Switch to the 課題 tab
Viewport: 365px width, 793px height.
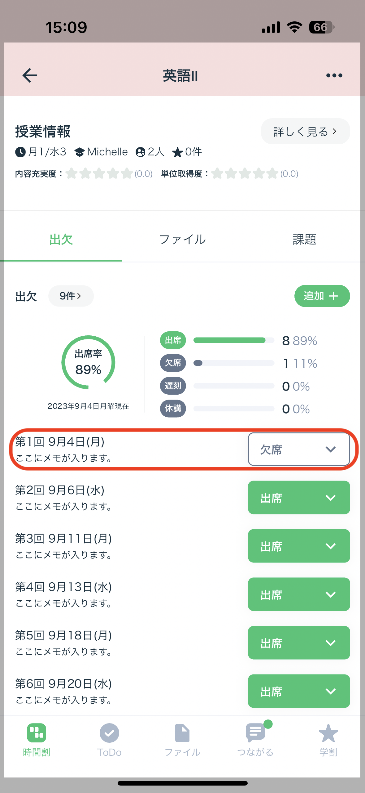point(304,240)
